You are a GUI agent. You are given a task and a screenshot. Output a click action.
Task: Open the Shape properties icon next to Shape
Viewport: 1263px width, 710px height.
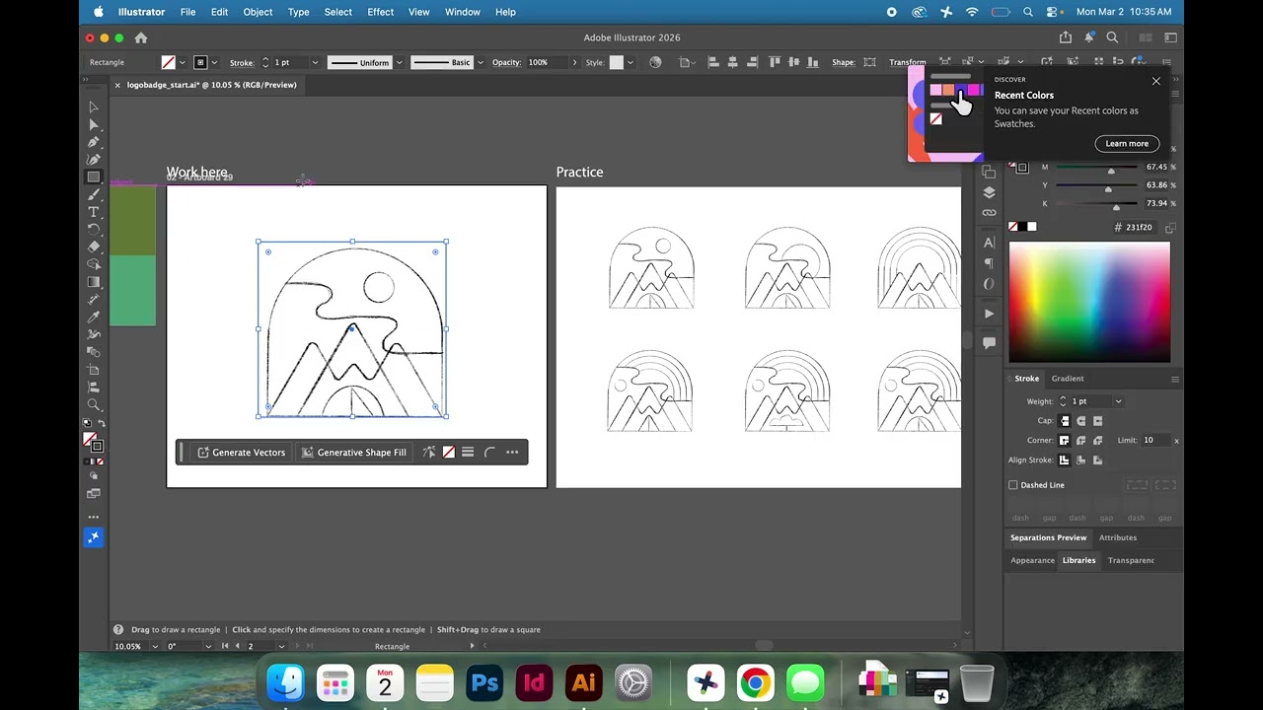869,62
